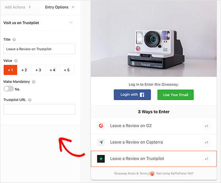The image size is (221, 183).
Task: Open the Leave a Review on G2 entry
Action: pos(154,126)
